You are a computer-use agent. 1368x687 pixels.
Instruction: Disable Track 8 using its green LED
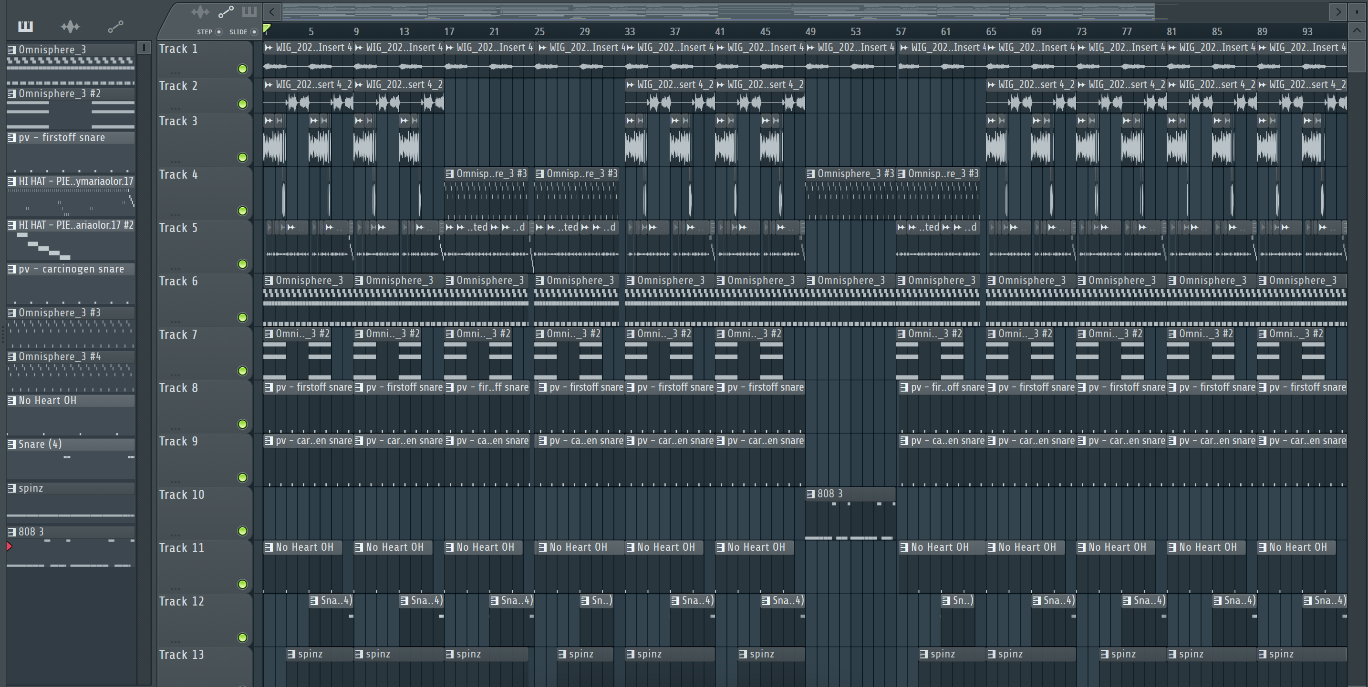242,424
